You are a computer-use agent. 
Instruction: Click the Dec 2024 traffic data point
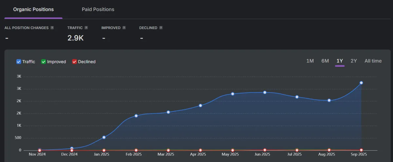tap(72, 149)
